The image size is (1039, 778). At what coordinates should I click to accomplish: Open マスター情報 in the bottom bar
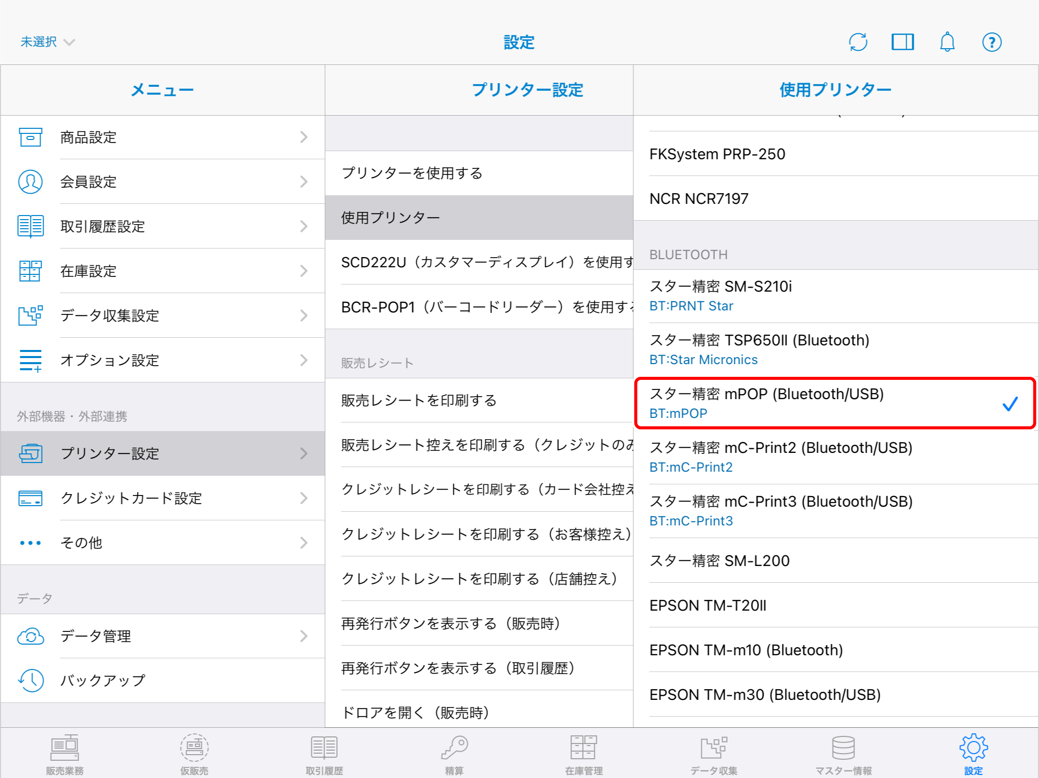843,756
